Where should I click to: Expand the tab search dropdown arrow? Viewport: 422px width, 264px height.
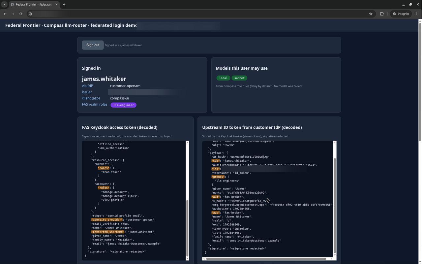tap(4, 5)
